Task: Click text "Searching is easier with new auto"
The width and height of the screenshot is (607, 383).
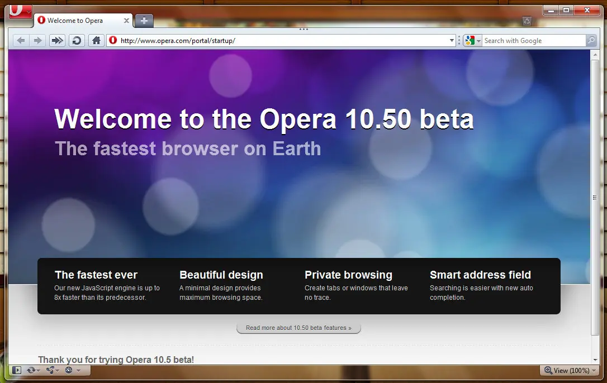Action: pyautogui.click(x=481, y=288)
